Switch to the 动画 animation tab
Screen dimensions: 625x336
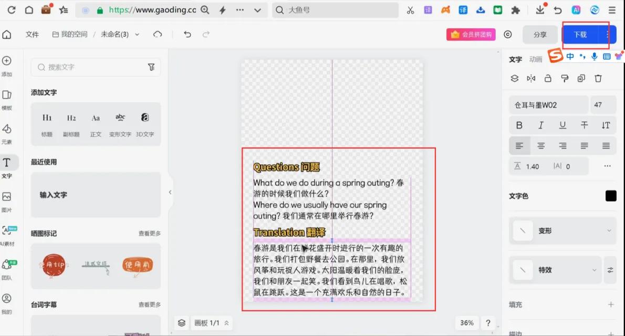[x=536, y=59]
